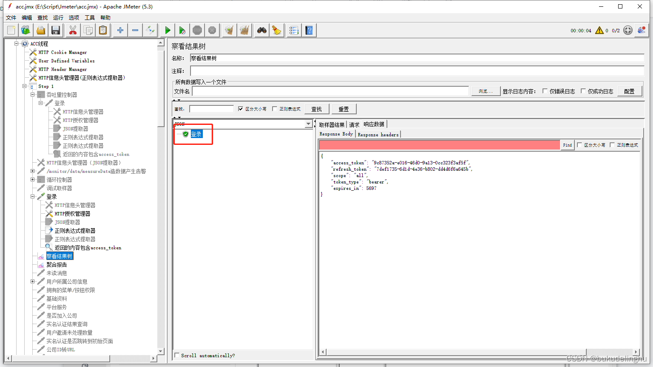This screenshot has height=367, width=653.
Task: Enable 正则表达式 checkbox in search row
Action: point(275,109)
